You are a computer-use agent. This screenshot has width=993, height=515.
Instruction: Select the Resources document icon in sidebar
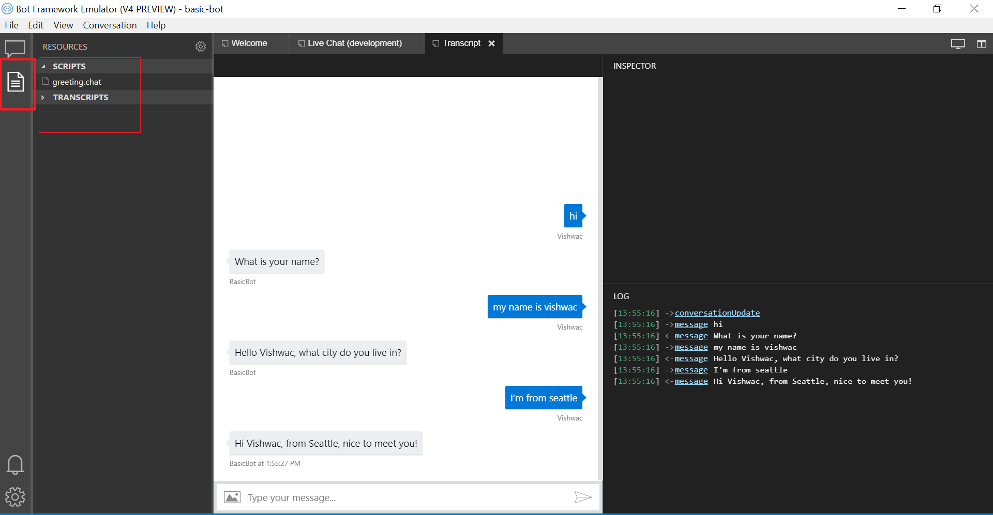[x=16, y=82]
